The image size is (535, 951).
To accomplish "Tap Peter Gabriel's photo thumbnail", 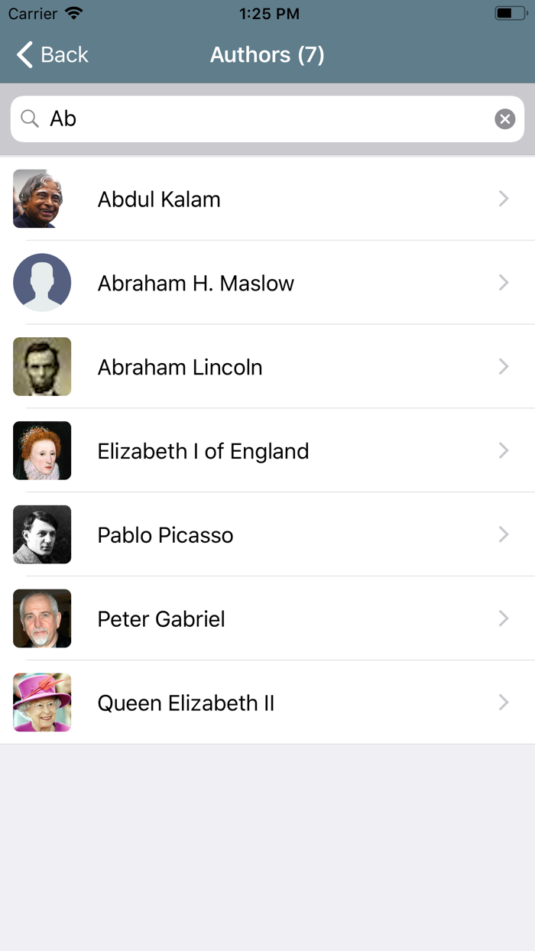I will tap(42, 619).
